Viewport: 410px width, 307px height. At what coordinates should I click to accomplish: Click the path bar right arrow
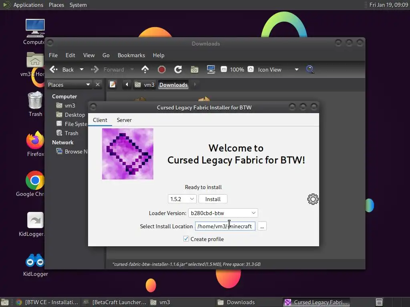pyautogui.click(x=195, y=85)
